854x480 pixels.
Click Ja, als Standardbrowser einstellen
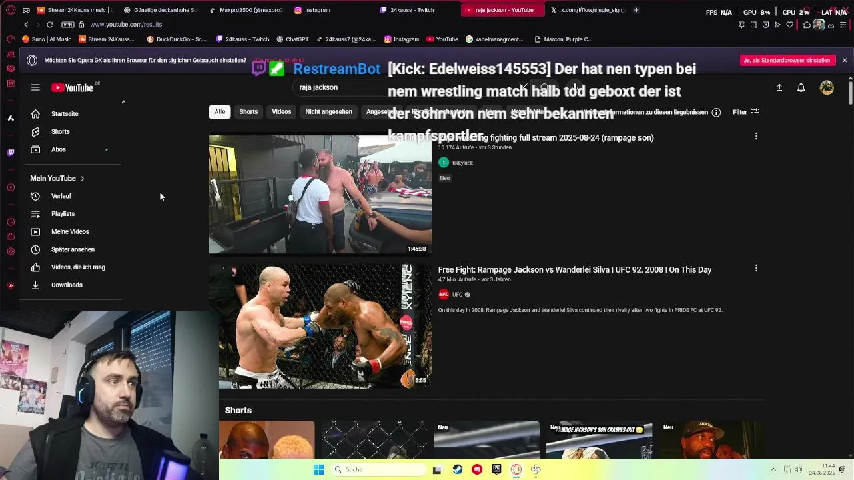(787, 60)
